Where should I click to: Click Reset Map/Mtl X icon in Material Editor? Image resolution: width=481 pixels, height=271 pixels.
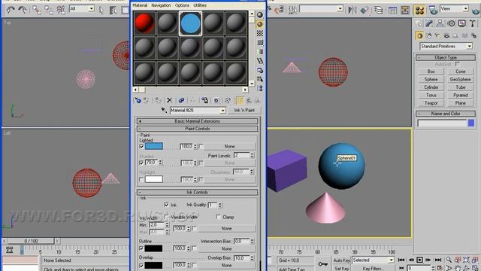click(169, 100)
